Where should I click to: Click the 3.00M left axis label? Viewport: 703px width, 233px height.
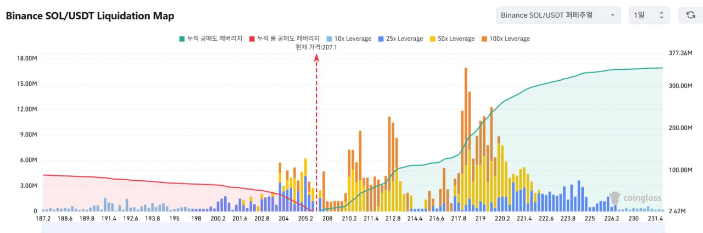coord(28,186)
